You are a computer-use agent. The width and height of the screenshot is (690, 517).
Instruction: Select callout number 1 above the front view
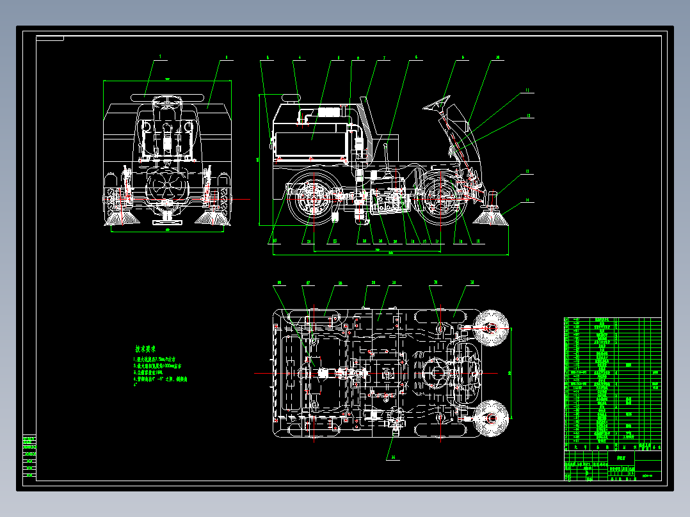[x=160, y=57]
